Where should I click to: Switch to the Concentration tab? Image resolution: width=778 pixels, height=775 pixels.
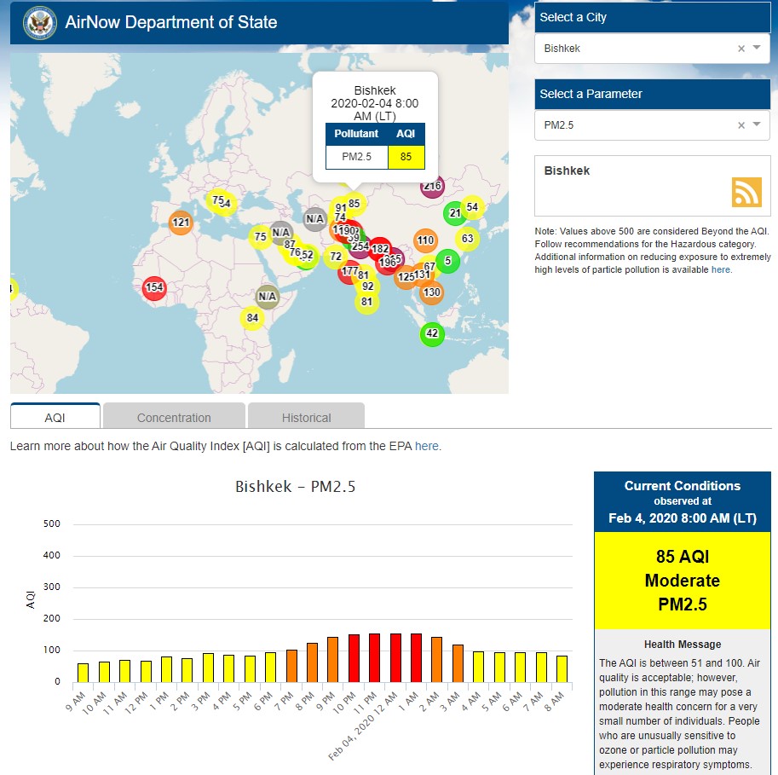[x=174, y=418]
